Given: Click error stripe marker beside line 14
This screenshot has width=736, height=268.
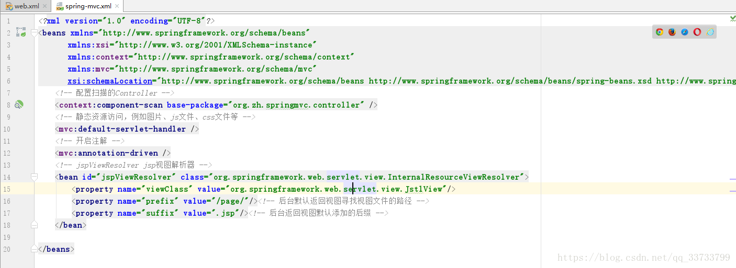Looking at the screenshot, I should pyautogui.click(x=732, y=179).
